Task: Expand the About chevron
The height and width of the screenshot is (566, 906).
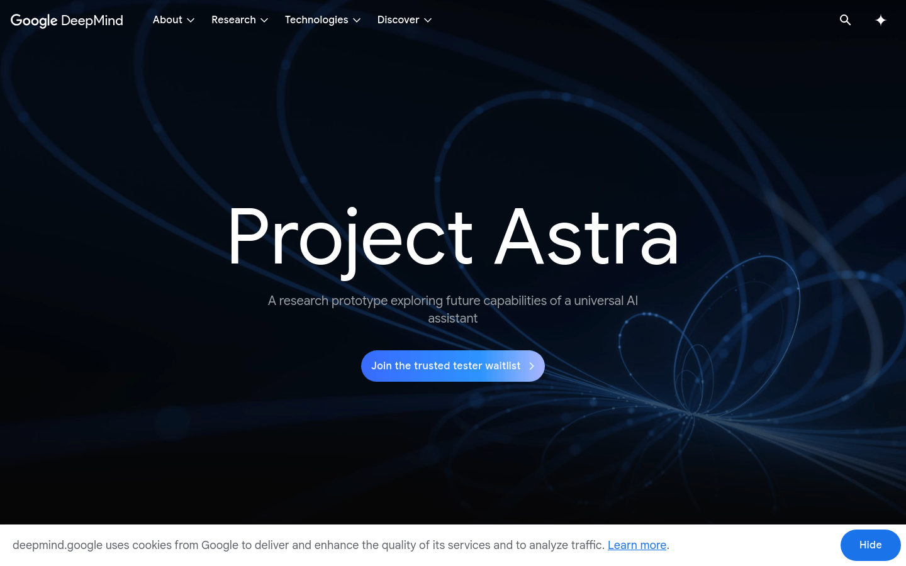Action: [191, 20]
